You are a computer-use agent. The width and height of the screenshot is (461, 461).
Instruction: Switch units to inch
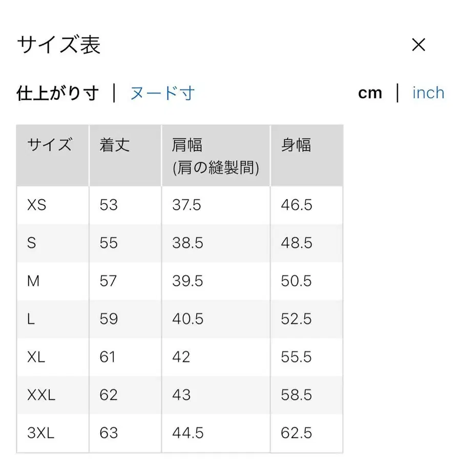428,93
